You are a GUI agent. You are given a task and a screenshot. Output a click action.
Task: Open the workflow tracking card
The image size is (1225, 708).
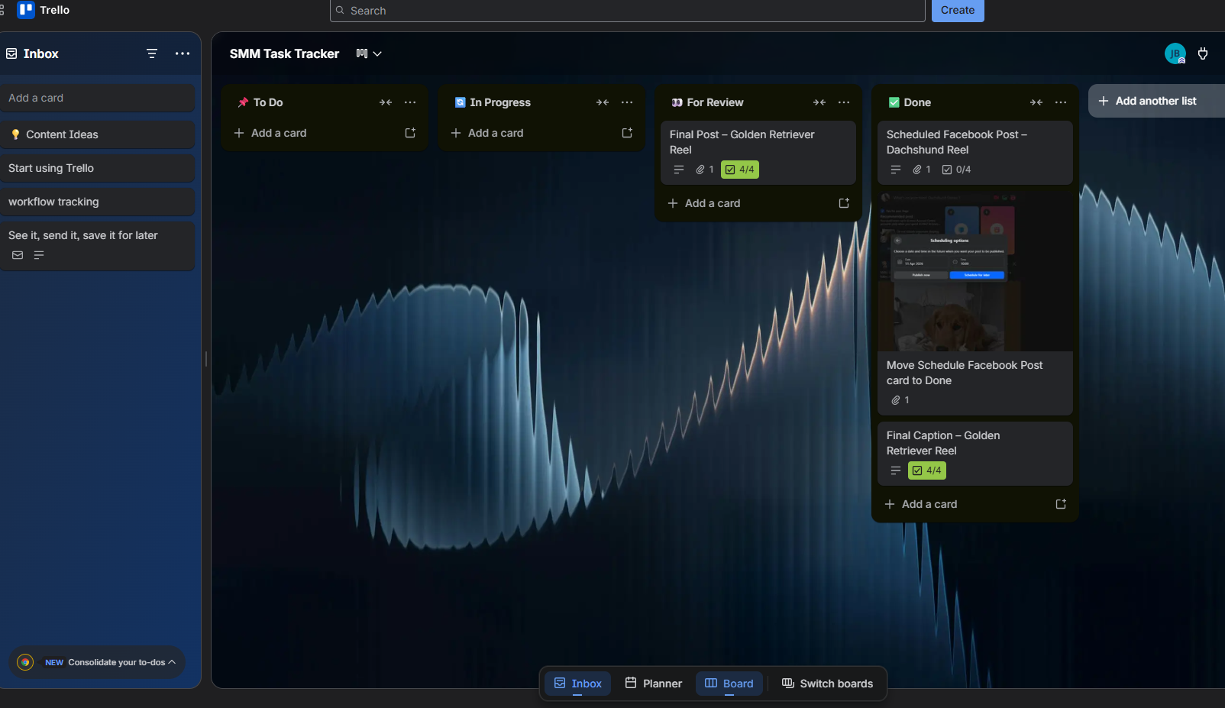coord(97,202)
